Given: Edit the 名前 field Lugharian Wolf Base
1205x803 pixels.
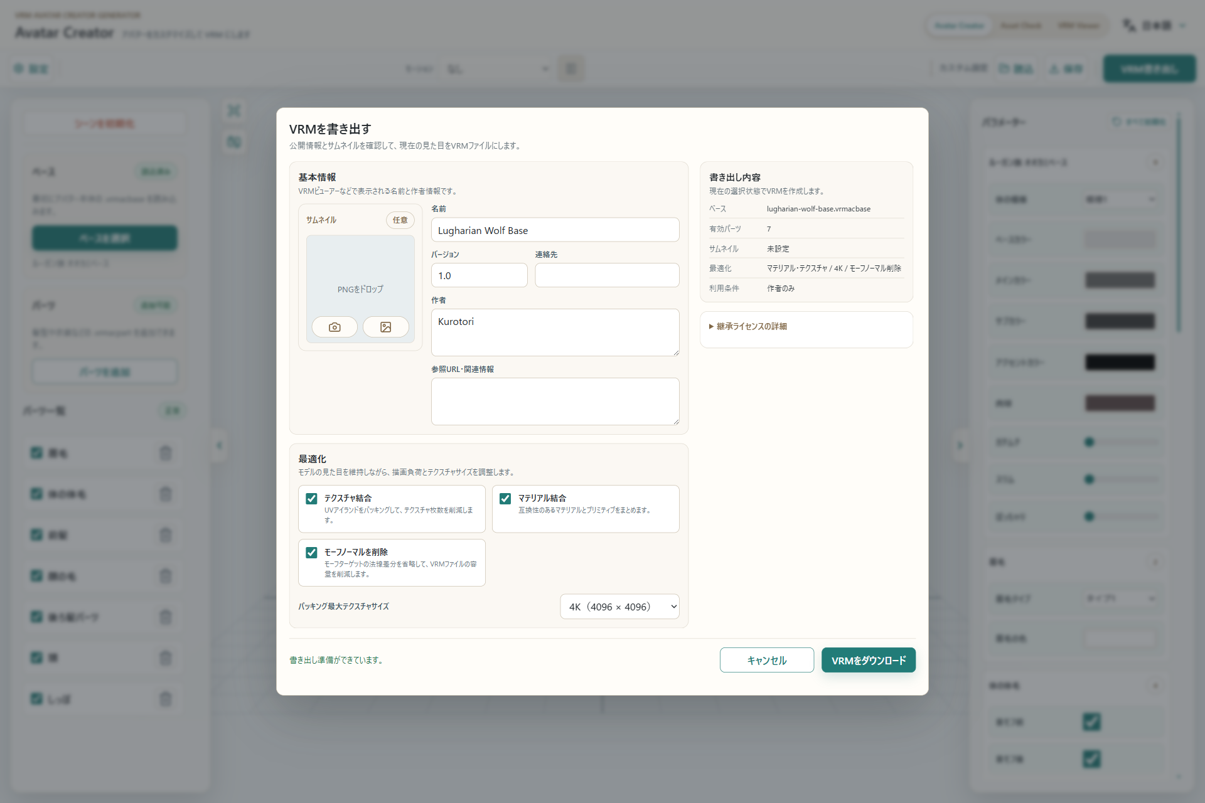Looking at the screenshot, I should click(x=555, y=230).
